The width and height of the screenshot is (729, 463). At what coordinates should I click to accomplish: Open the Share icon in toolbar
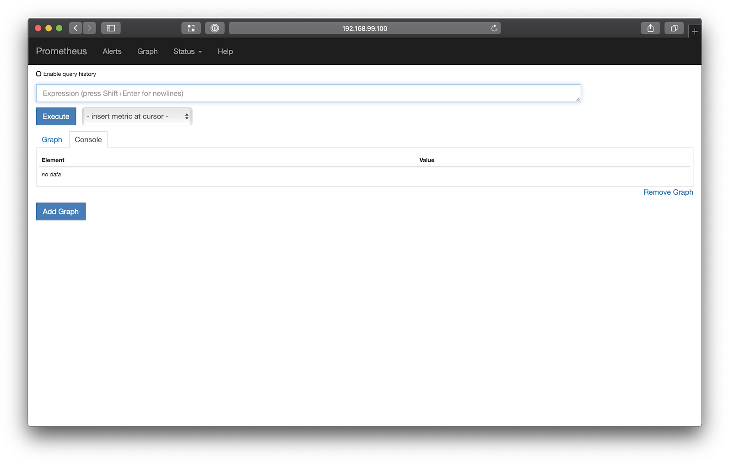point(650,28)
